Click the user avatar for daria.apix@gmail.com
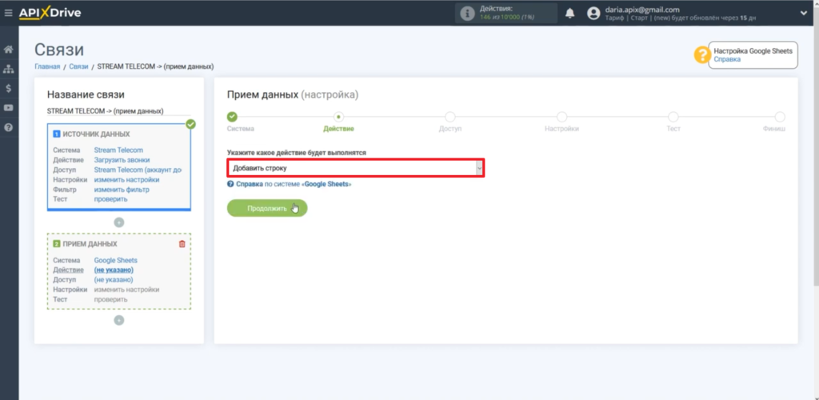The width and height of the screenshot is (819, 400). tap(593, 14)
